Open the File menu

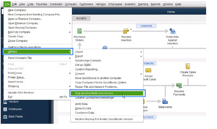pyautogui.click(x=7, y=4)
